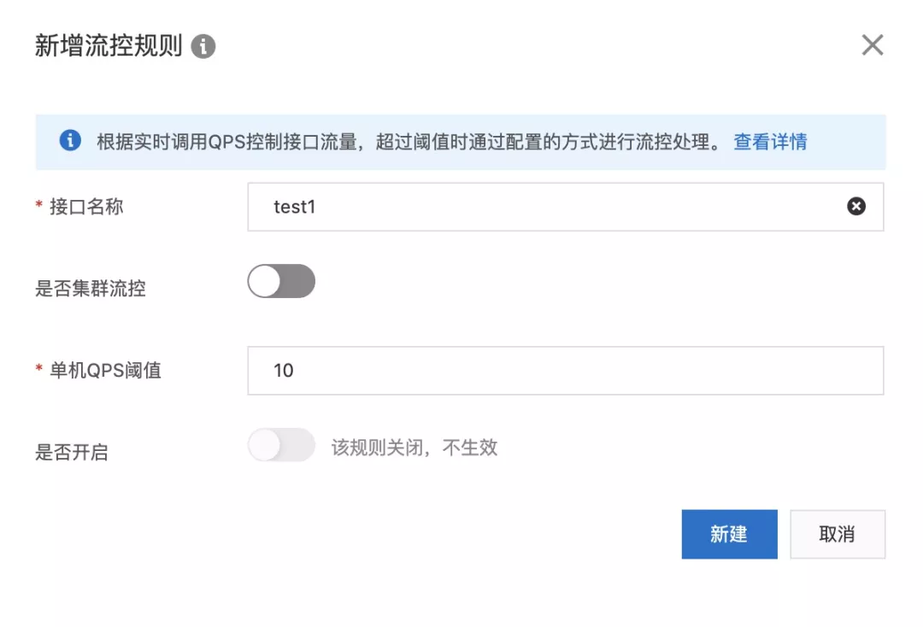
Task: Click the blue 新建 button
Action: tap(729, 534)
